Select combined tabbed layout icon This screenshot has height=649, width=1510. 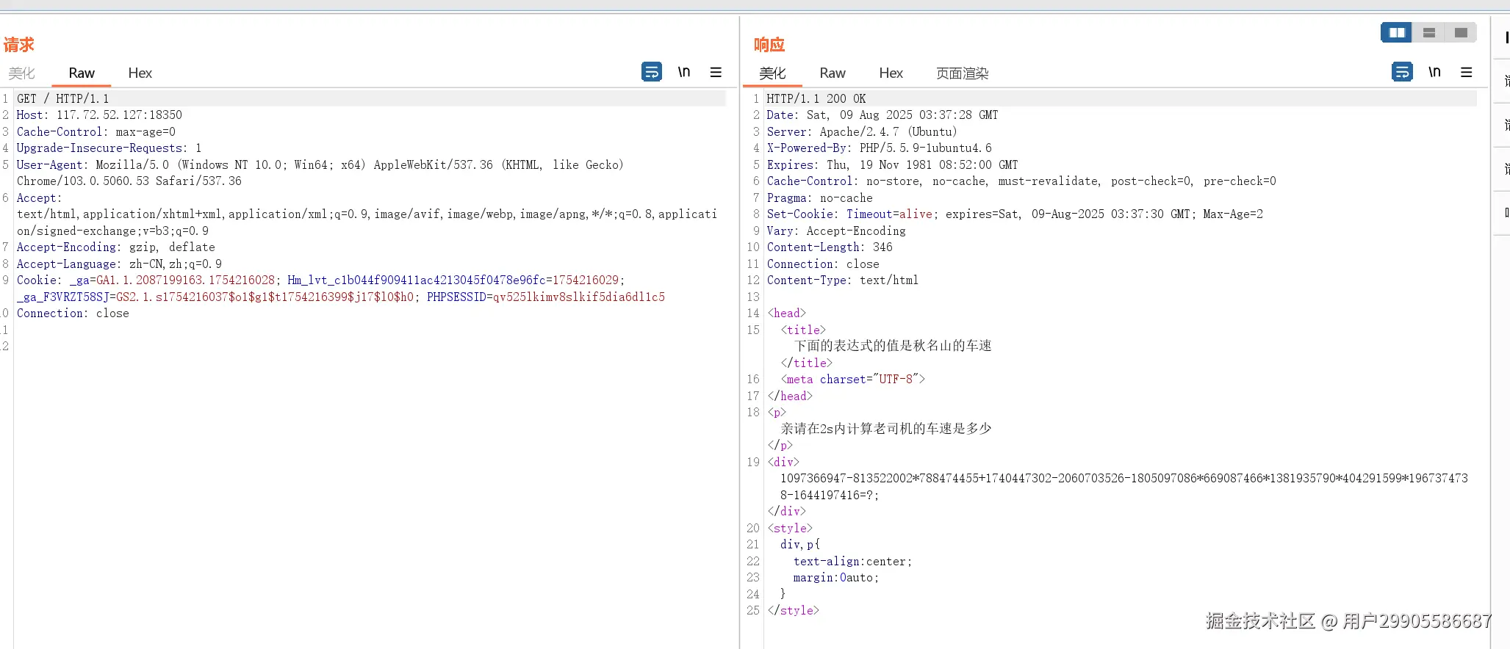[x=1461, y=32]
